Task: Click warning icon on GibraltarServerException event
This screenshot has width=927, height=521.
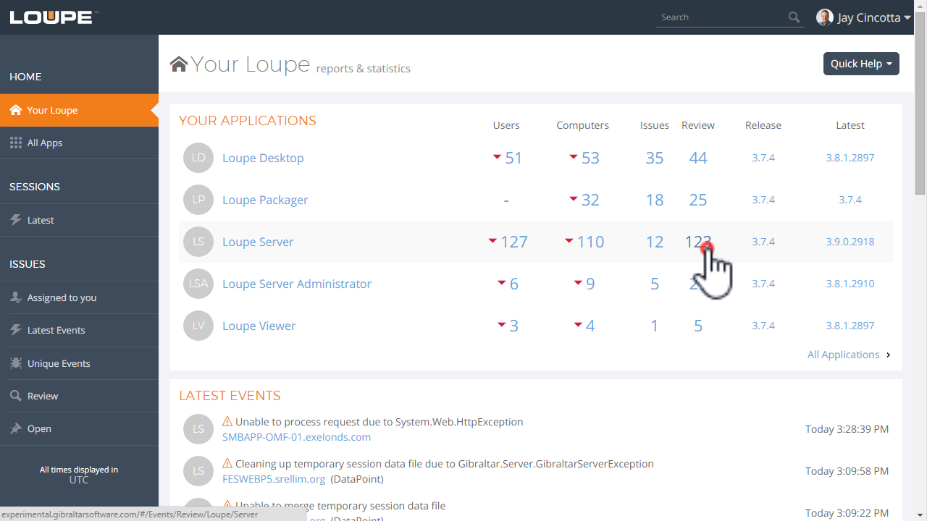Action: coord(227,464)
